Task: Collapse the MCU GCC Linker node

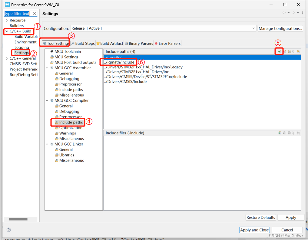Action: point(47,144)
